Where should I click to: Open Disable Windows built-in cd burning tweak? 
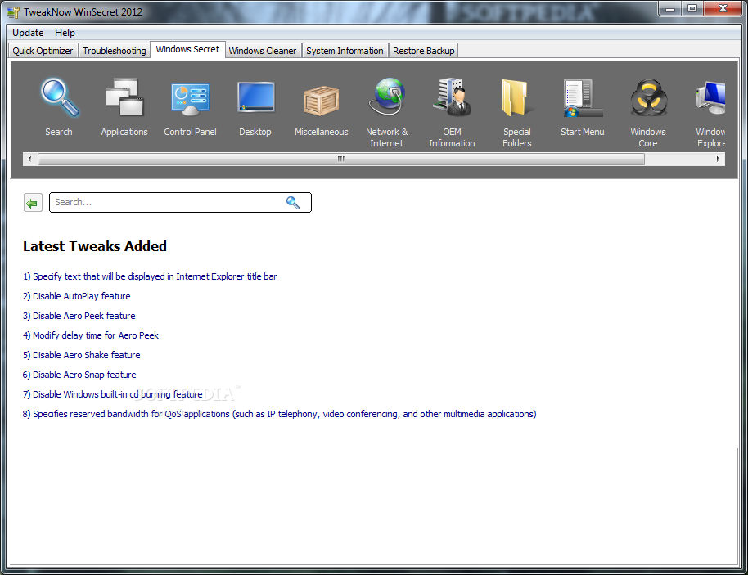(113, 394)
